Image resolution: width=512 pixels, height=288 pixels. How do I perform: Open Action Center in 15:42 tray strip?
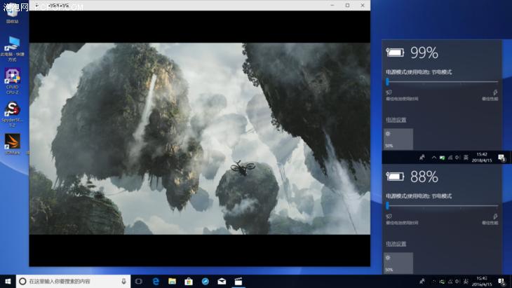click(502, 158)
